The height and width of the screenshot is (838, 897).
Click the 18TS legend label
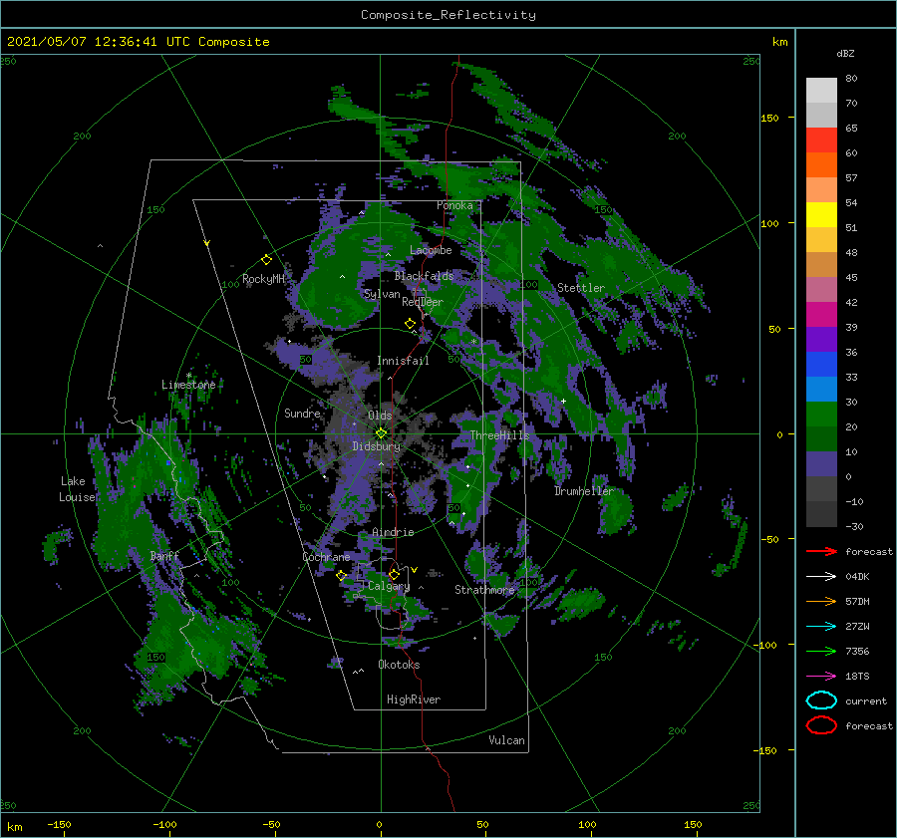pyautogui.click(x=857, y=677)
